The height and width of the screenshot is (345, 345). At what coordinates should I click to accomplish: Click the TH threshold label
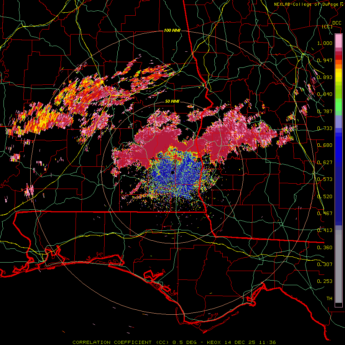pos(329,299)
